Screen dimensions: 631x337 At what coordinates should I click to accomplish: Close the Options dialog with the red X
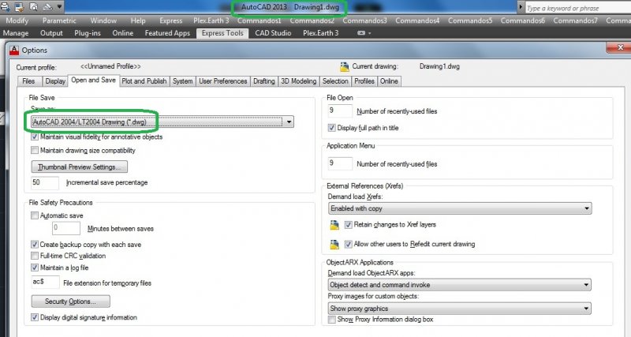[620, 47]
